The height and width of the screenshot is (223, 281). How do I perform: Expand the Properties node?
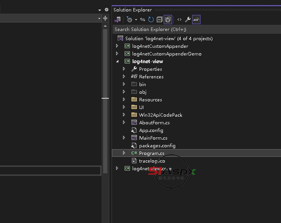[x=124, y=69]
